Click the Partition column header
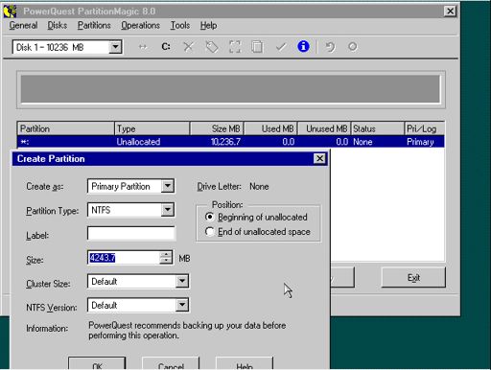 pyautogui.click(x=65, y=128)
